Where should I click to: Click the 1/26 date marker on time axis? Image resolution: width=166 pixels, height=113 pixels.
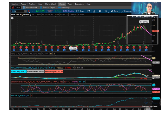tap(148, 109)
